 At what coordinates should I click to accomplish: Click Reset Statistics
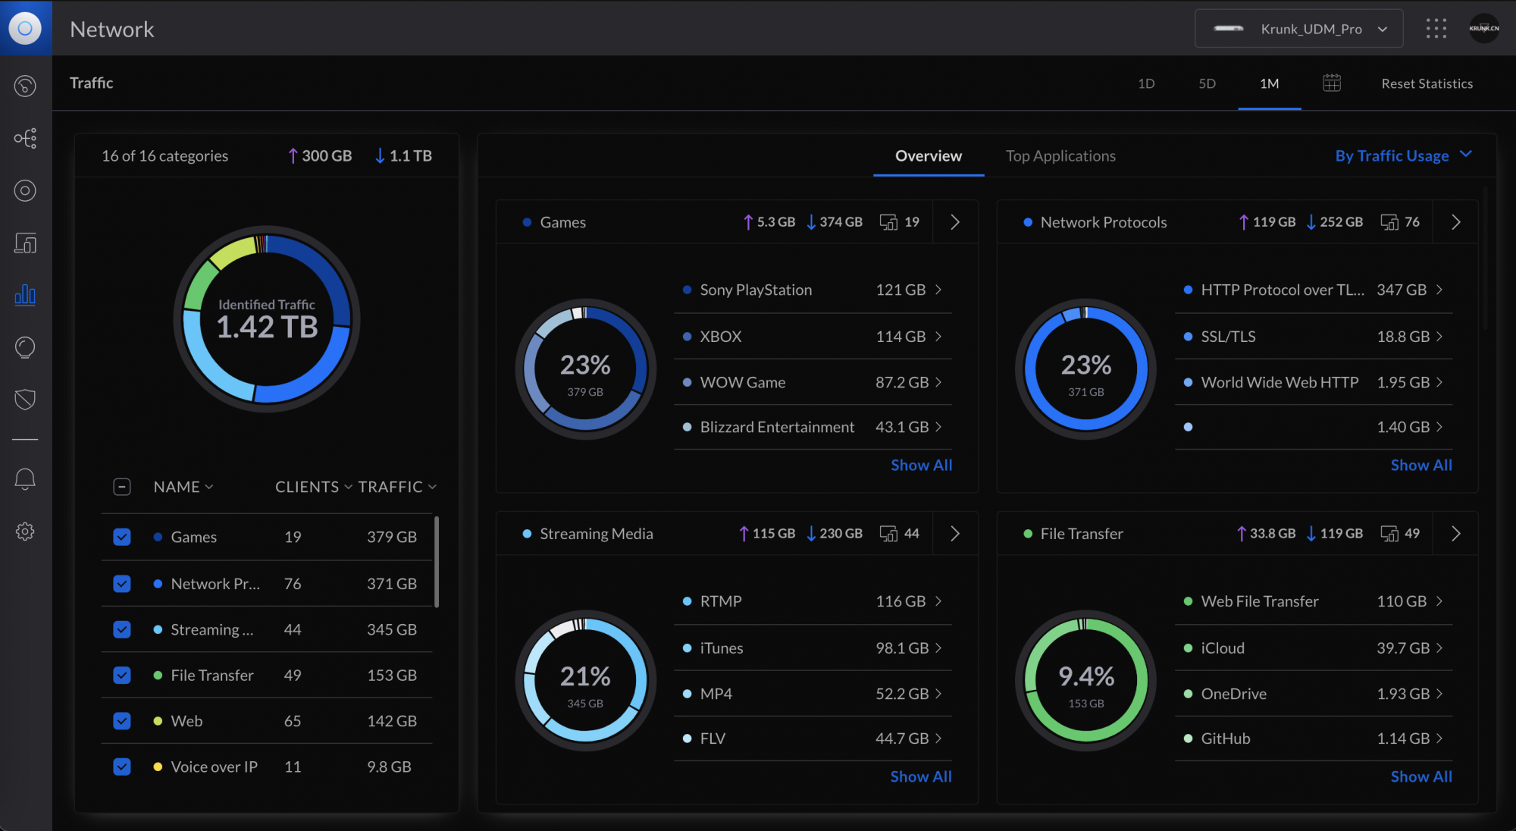(x=1427, y=83)
